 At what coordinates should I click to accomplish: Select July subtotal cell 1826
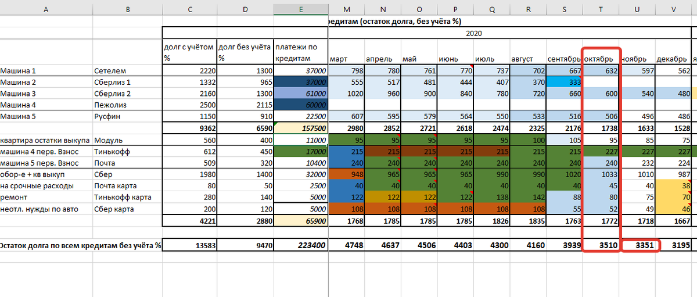point(491,221)
